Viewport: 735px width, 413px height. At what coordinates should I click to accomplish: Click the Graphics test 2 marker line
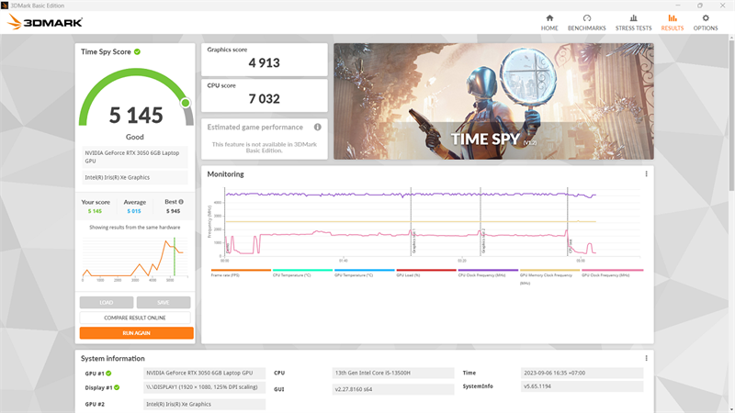(x=481, y=221)
